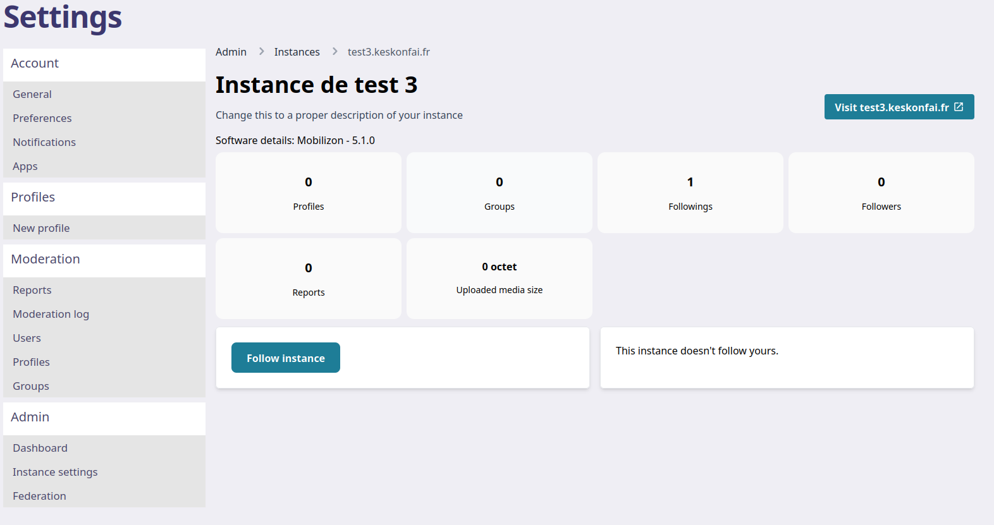Click the Admin section header in the sidebar
The height and width of the screenshot is (525, 994).
[104, 418]
